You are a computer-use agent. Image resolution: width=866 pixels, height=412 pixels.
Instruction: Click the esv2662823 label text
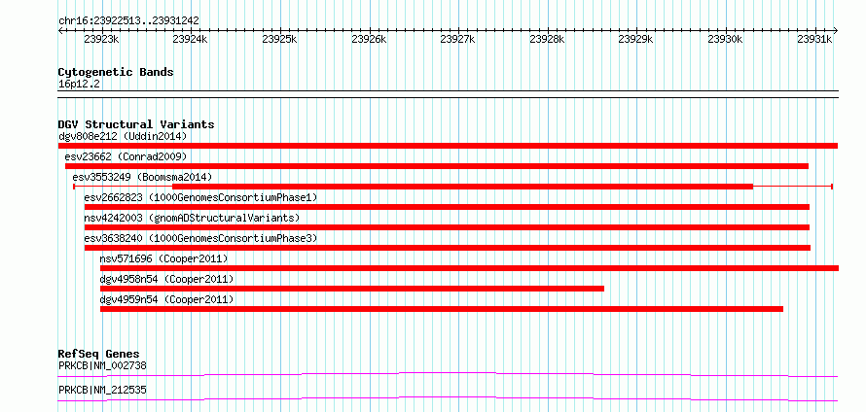[x=113, y=197]
